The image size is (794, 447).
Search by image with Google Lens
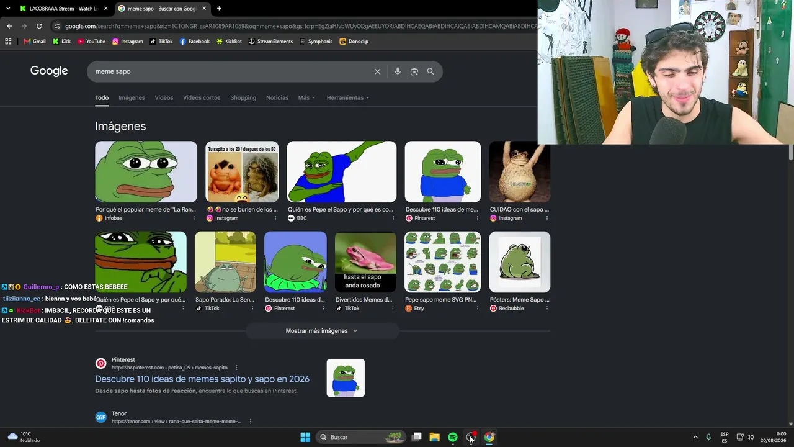pyautogui.click(x=414, y=71)
